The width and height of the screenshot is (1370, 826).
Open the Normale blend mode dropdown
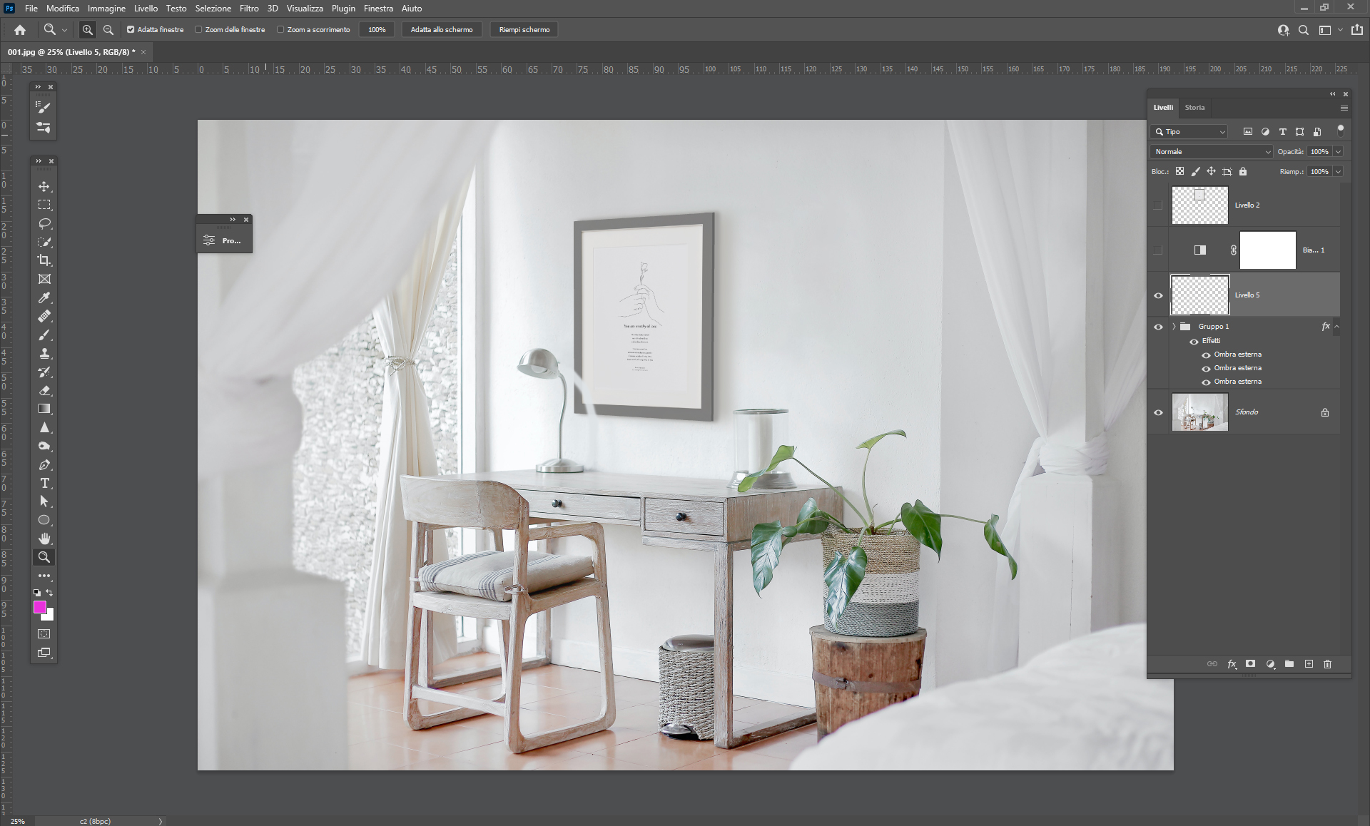click(1212, 152)
